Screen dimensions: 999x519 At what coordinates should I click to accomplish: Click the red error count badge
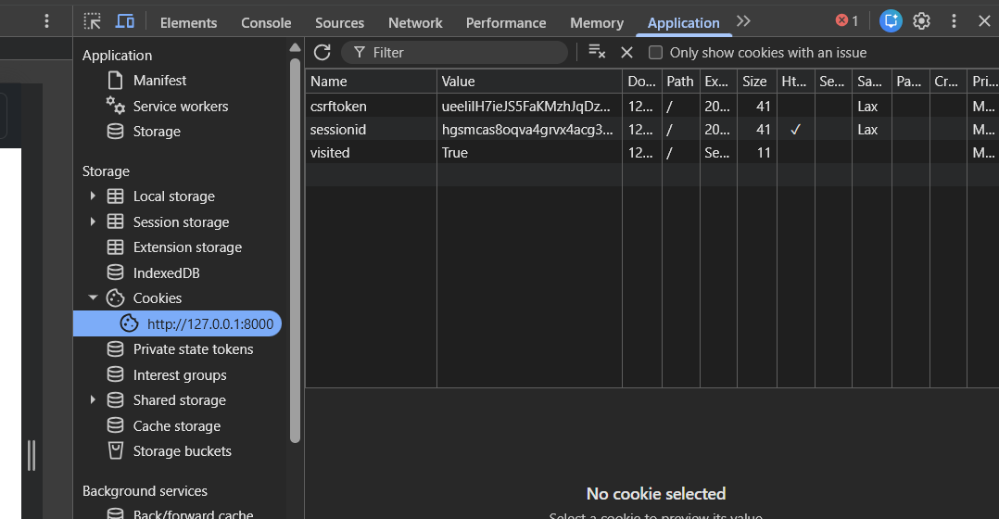pyautogui.click(x=847, y=21)
